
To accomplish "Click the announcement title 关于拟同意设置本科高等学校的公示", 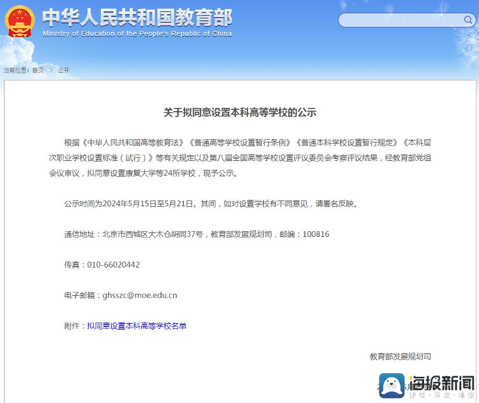I will (x=240, y=112).
